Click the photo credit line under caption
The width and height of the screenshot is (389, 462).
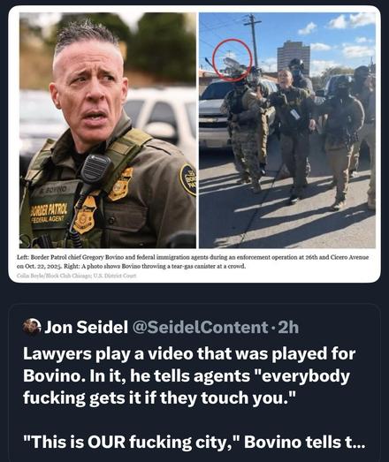[x=77, y=276]
